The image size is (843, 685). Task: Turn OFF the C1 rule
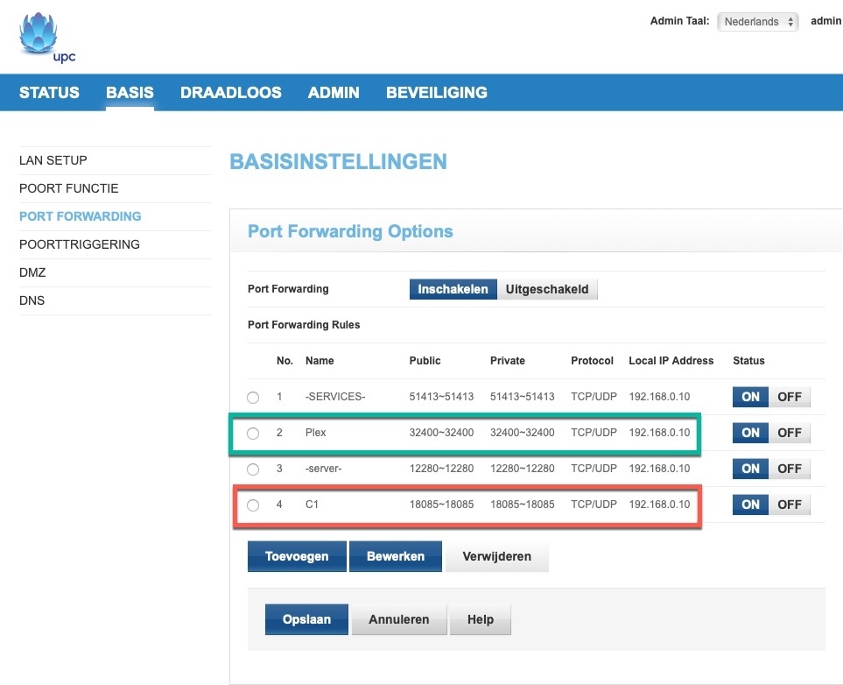tap(790, 505)
